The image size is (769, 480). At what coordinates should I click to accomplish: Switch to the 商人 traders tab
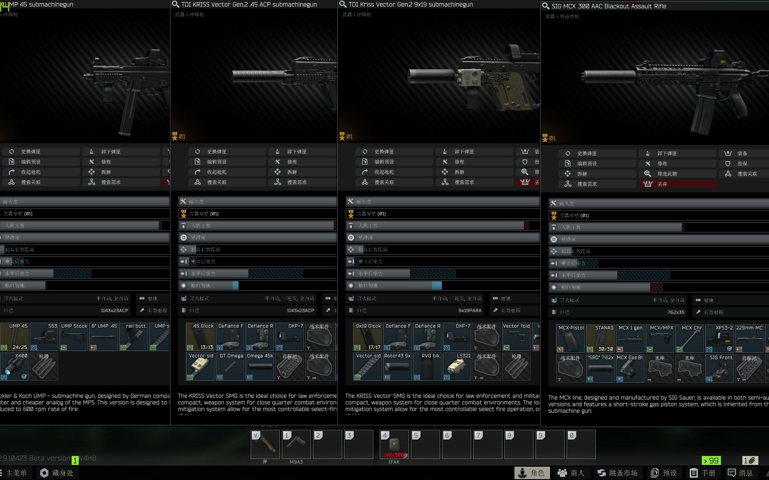[x=571, y=473]
